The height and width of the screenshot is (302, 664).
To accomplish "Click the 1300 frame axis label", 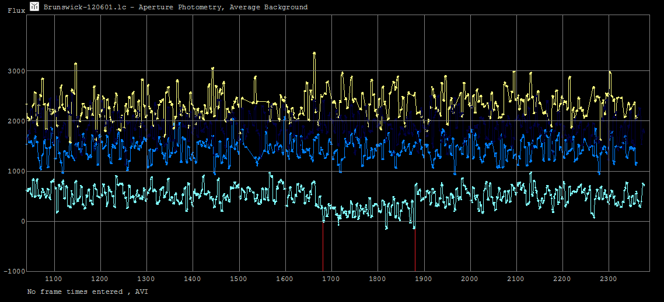I will [146, 279].
